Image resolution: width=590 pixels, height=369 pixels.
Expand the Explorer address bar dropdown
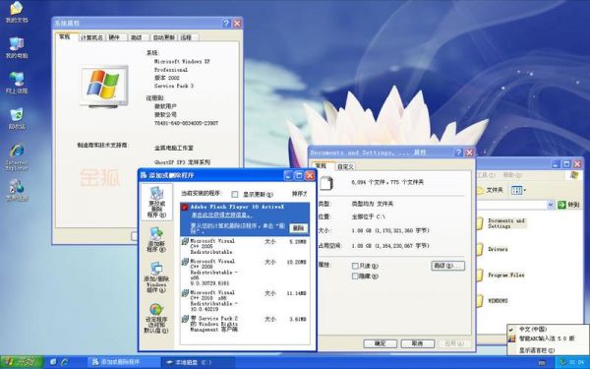(551, 205)
